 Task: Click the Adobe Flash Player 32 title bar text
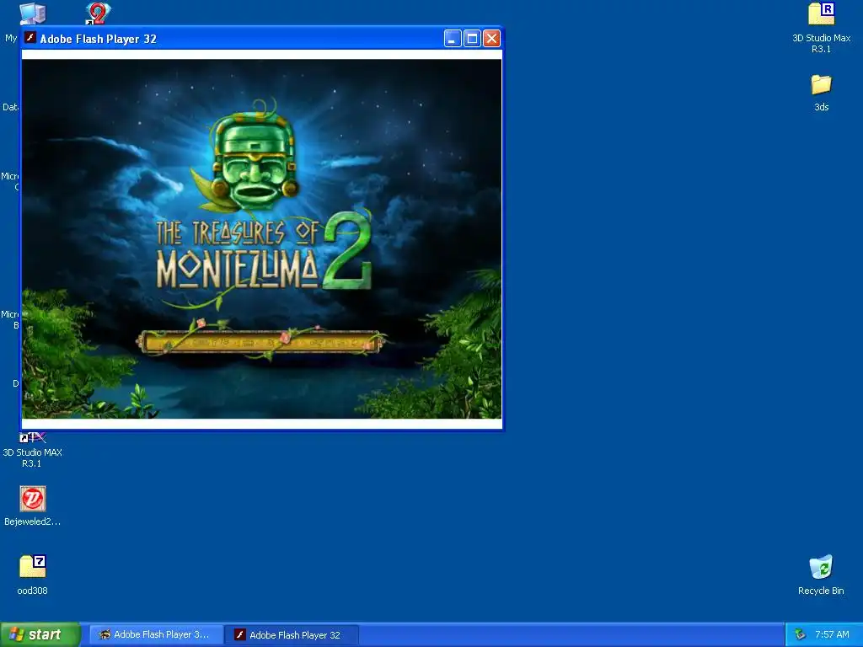99,39
